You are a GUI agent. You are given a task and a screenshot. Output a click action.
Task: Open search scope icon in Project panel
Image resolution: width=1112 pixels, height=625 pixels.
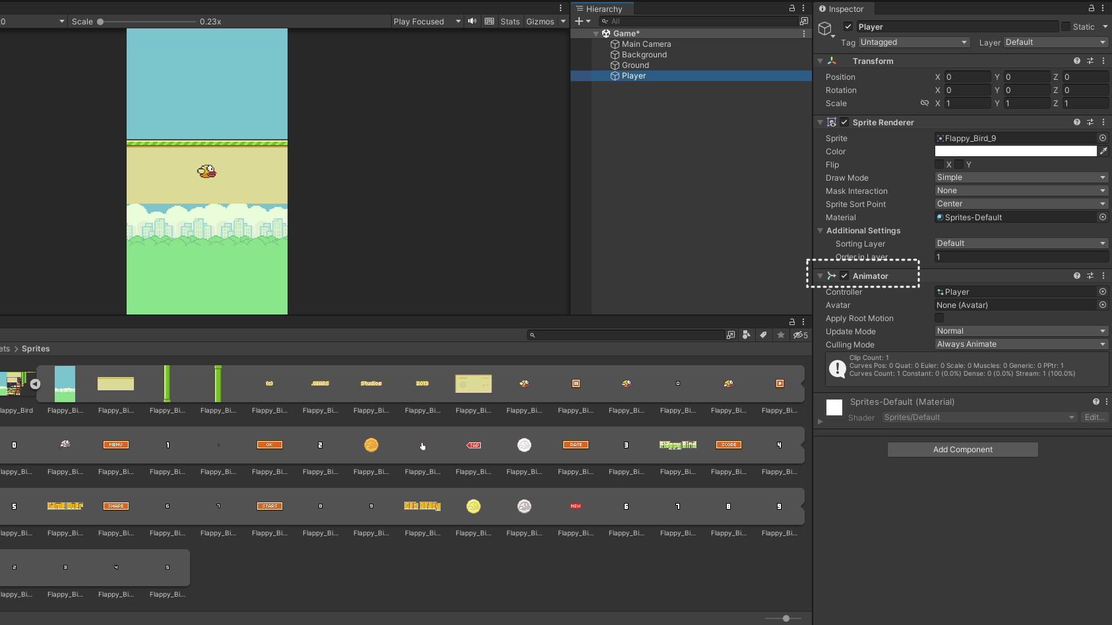731,335
